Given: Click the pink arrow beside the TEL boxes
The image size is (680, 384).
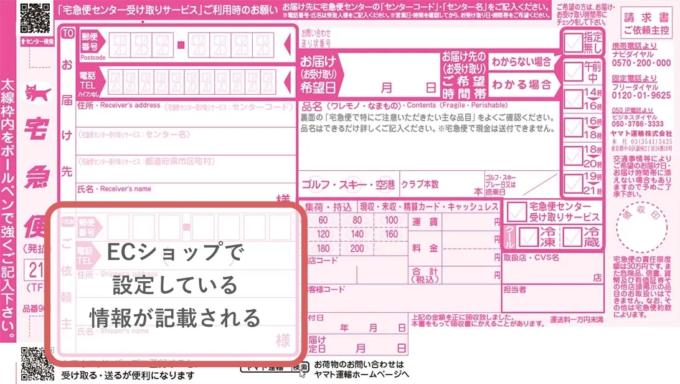Looking at the screenshot, I should coord(287,82).
